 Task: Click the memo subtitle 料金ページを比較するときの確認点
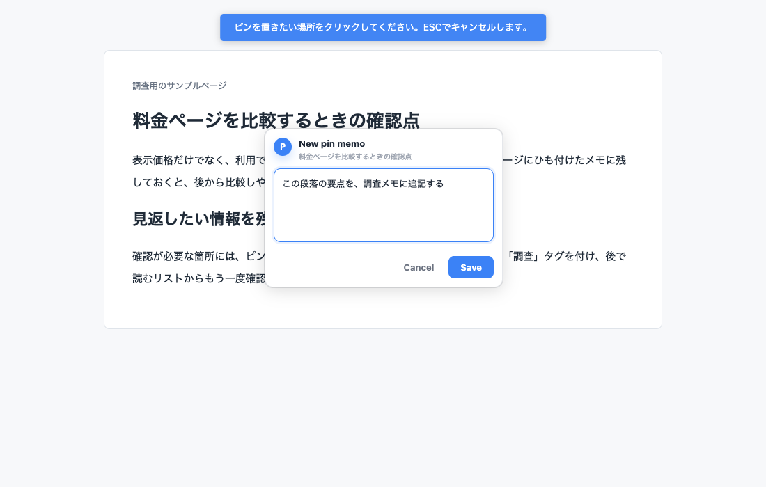click(x=355, y=157)
